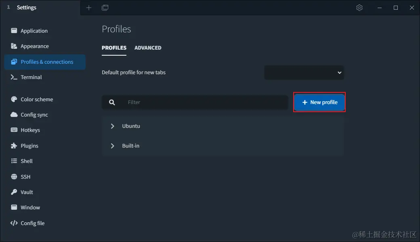
Task: Select the Ubuntu group label
Action: coord(131,126)
